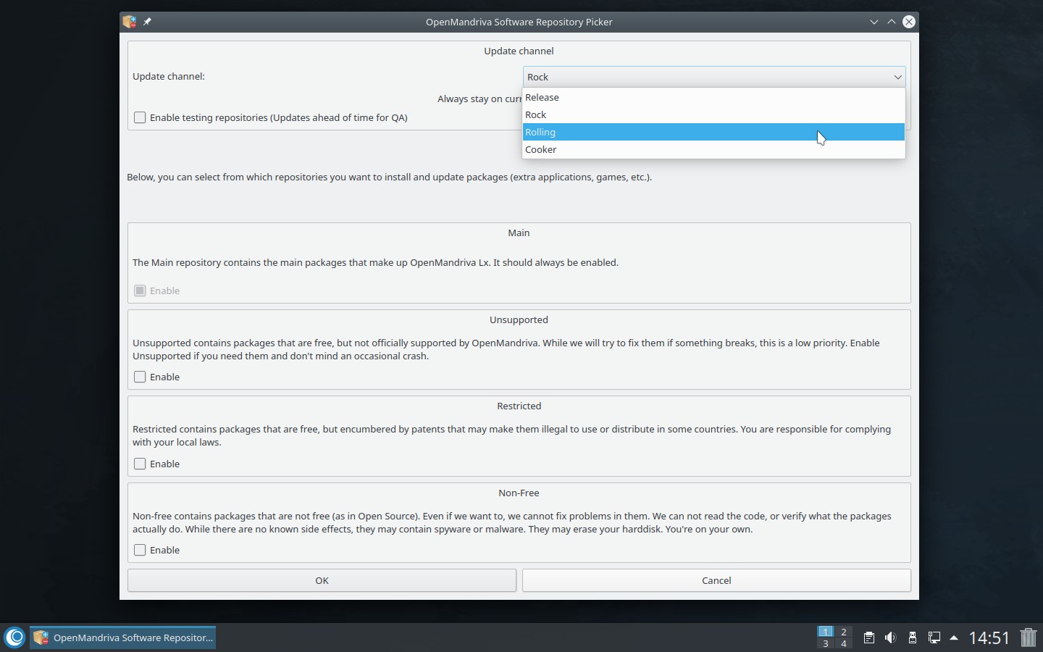Switch to virtual desktop 2
This screenshot has width=1043, height=652.
pos(844,632)
